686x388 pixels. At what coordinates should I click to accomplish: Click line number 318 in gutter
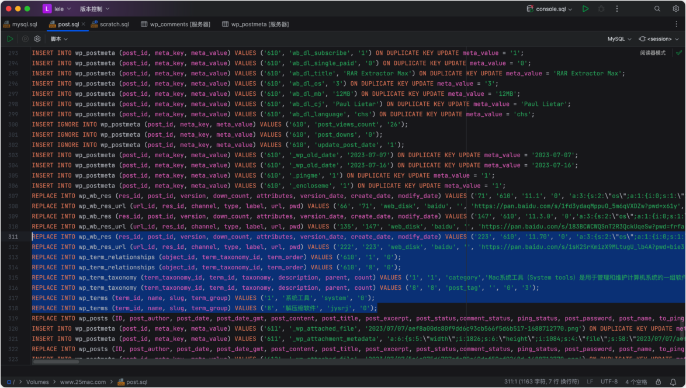[x=13, y=308]
